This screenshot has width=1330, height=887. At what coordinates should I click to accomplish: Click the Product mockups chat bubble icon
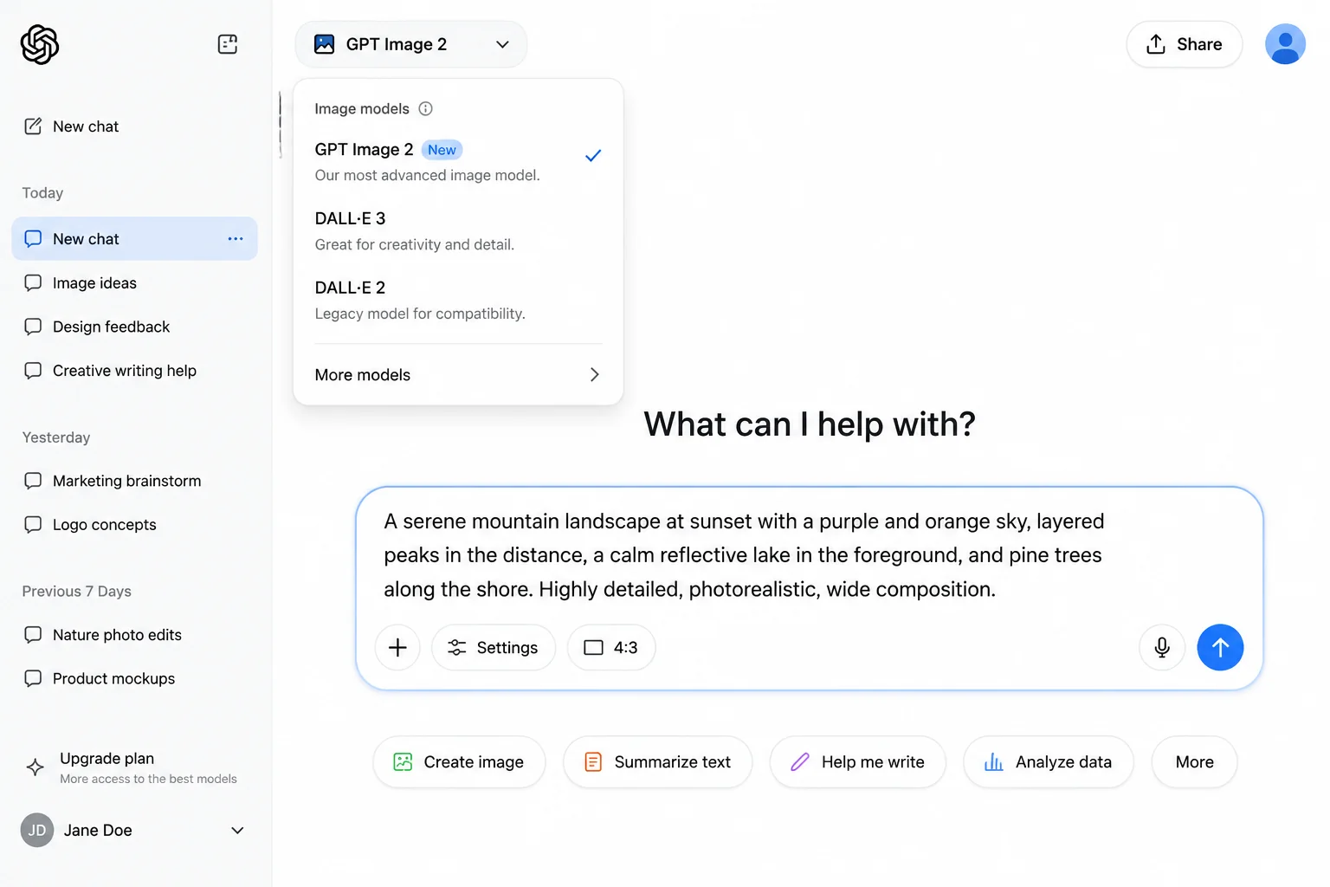[x=33, y=678]
